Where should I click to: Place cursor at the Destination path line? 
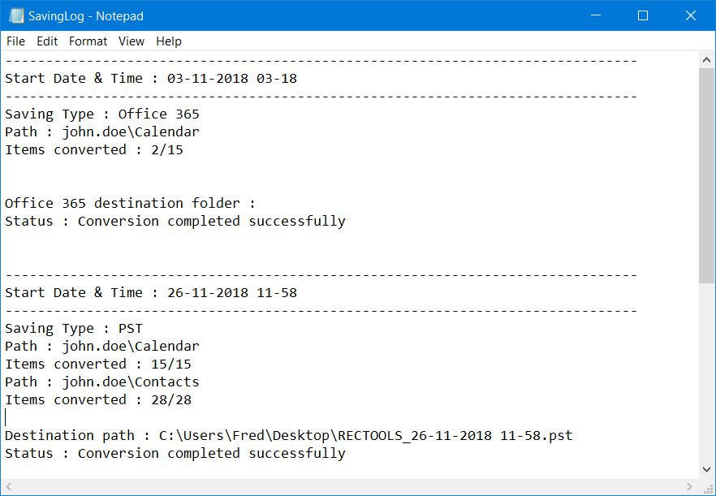coord(289,435)
